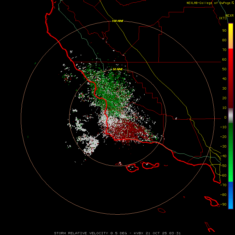Click the [KT] units label above the legend
Viewport: 235px width, 235px height.
click(x=223, y=18)
